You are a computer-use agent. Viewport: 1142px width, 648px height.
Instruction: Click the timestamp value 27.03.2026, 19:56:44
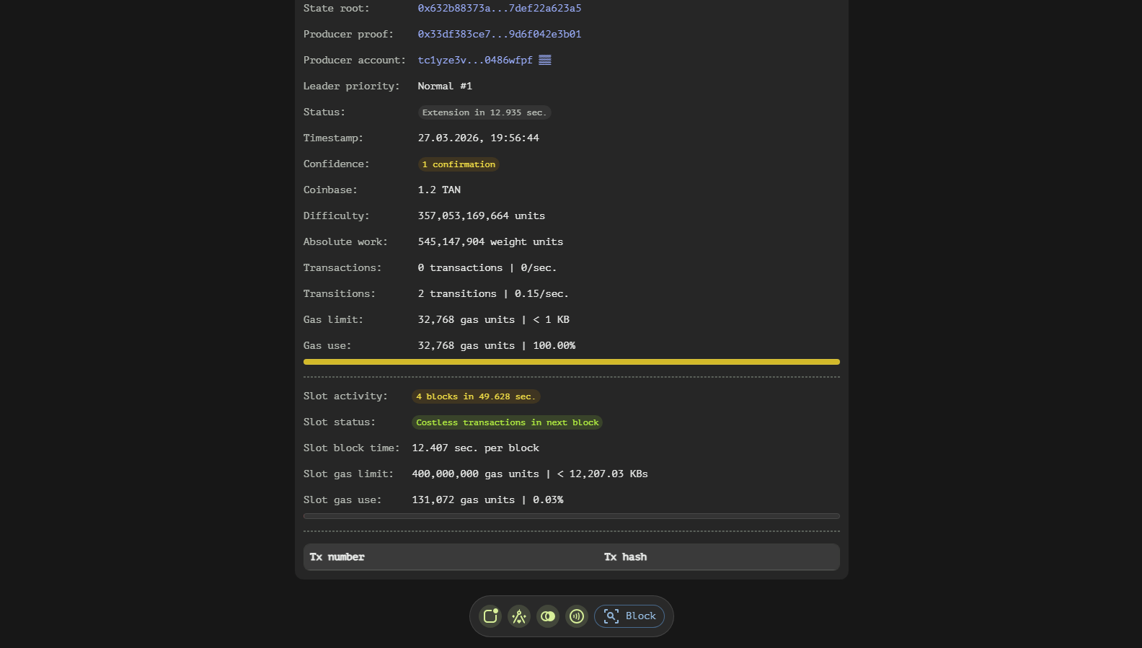(478, 138)
